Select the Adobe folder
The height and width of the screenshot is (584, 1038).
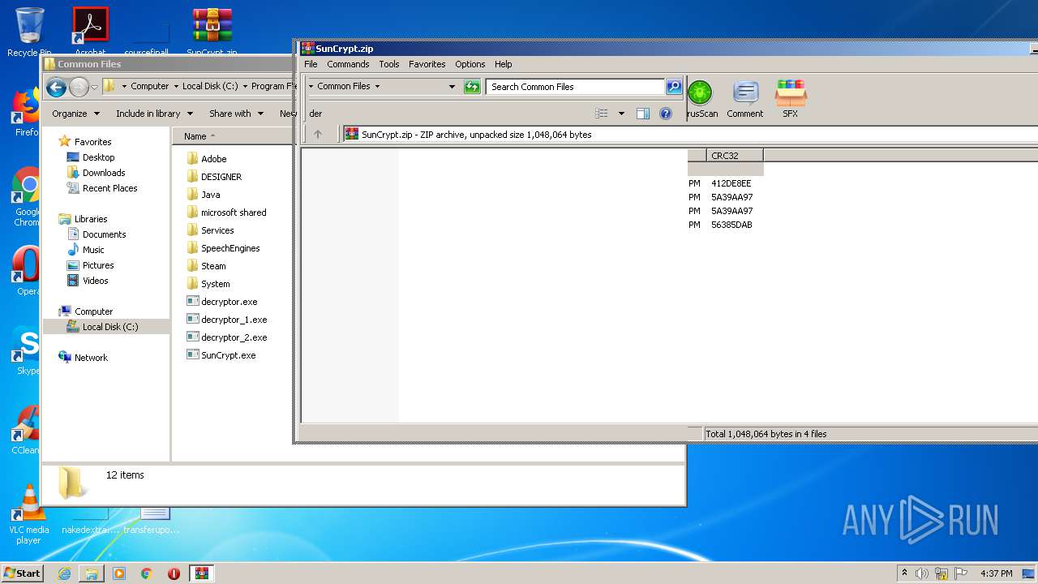(x=214, y=159)
